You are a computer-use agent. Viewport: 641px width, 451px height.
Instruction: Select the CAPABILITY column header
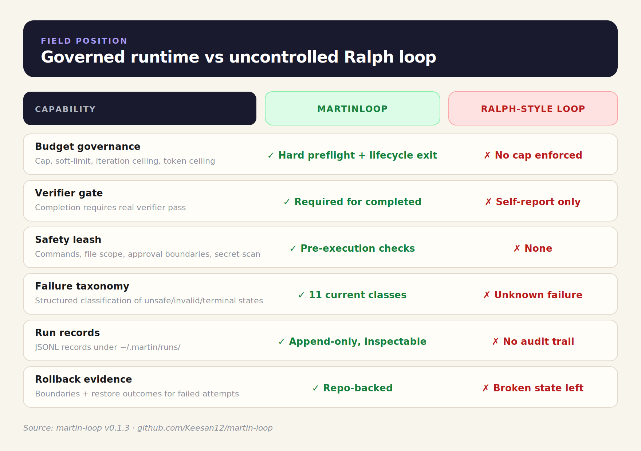(140, 108)
